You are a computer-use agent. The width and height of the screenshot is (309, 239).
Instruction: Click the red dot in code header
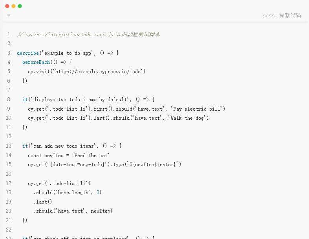[x=7, y=6]
